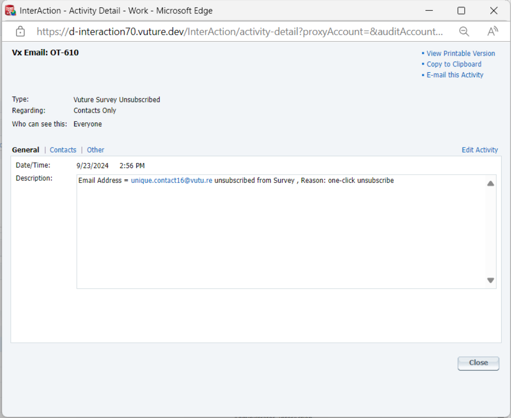Click the 'Everyone' visibility value
This screenshot has width=511, height=418.
[88, 124]
